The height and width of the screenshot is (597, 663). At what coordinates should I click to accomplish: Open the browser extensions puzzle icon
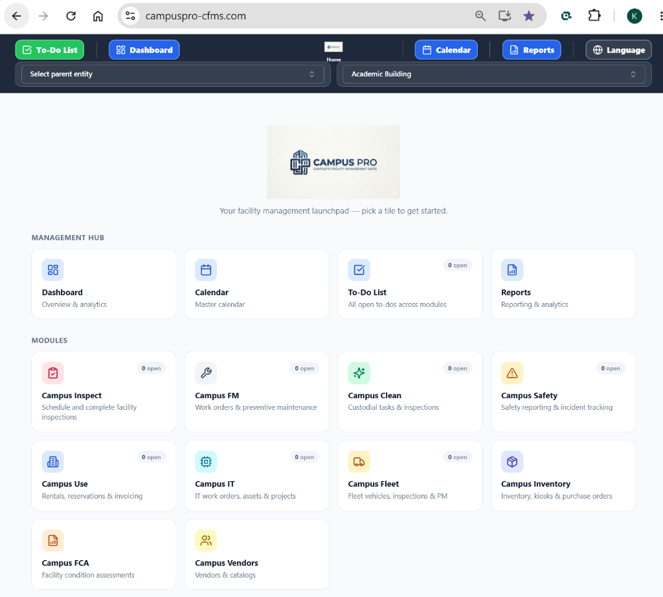click(594, 16)
